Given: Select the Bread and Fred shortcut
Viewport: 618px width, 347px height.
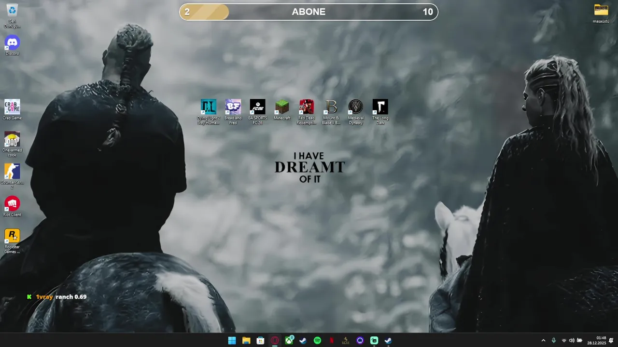Looking at the screenshot, I should 233,112.
